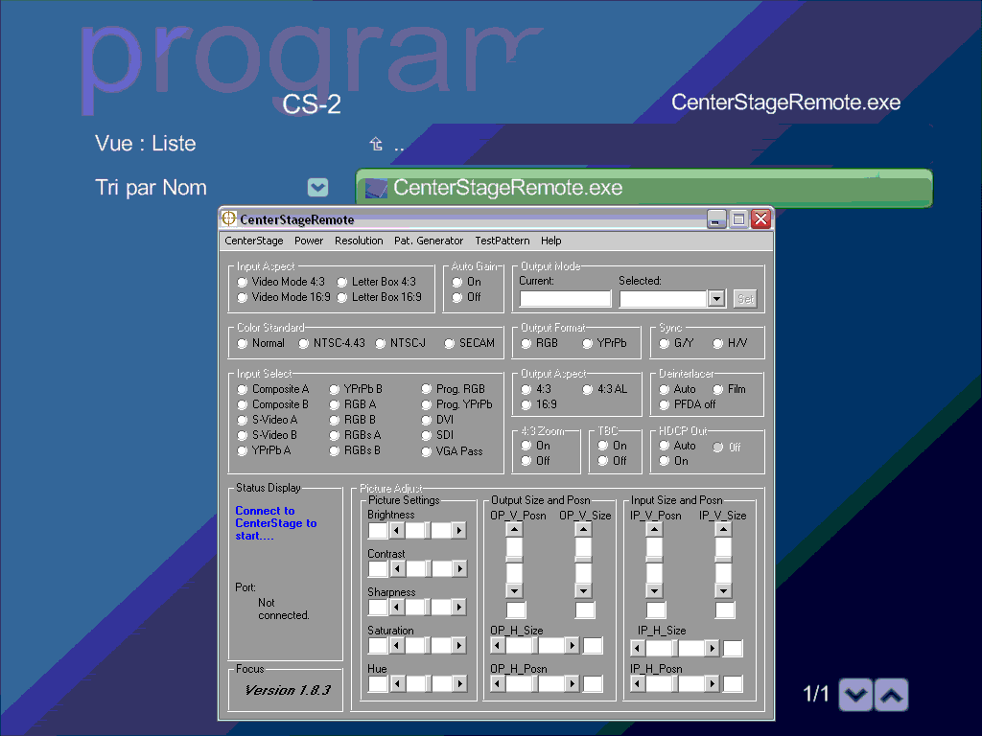This screenshot has width=982, height=736.
Task: Click Contrast slider left arrow
Action: [x=396, y=569]
